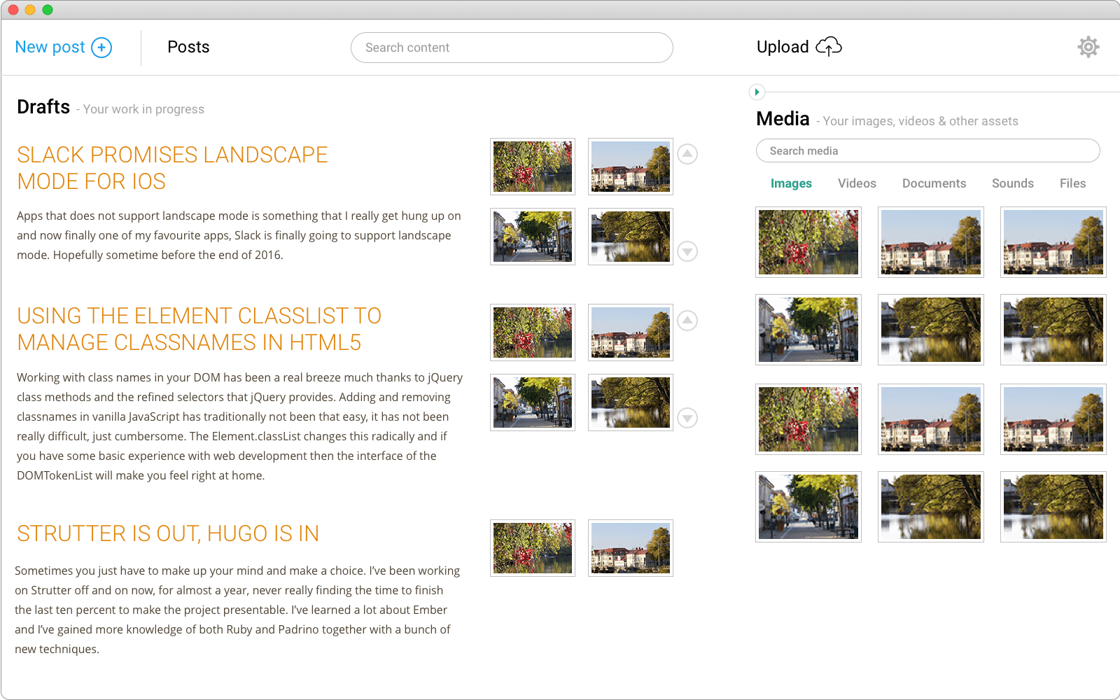The height and width of the screenshot is (700, 1120).
Task: Click the Upload label
Action: [x=783, y=47]
